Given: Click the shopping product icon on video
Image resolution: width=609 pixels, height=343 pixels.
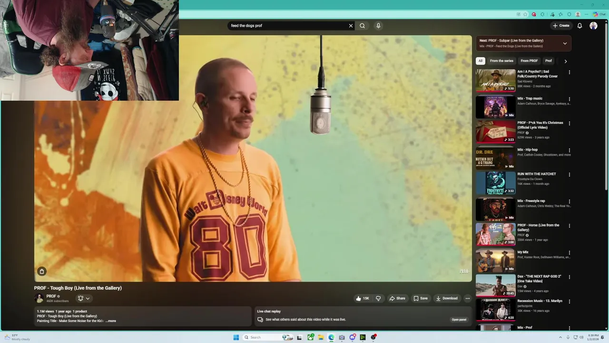Looking at the screenshot, I should coord(42,271).
